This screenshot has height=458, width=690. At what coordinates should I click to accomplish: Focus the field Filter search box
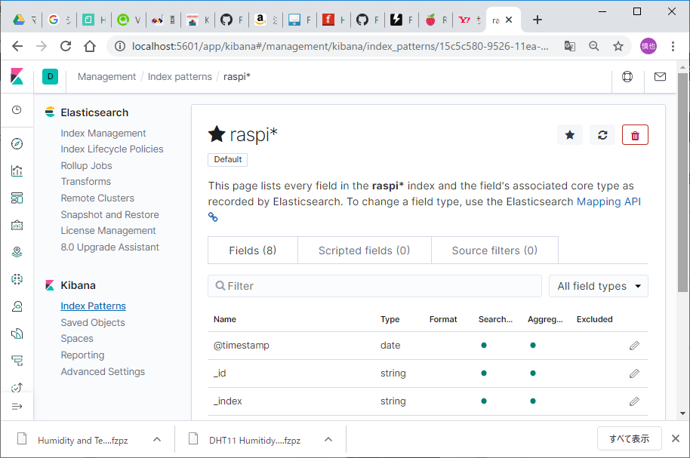click(375, 286)
